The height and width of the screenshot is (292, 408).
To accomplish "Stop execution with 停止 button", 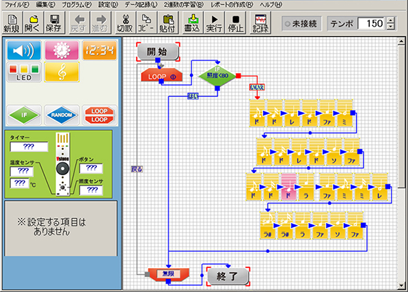I will pyautogui.click(x=236, y=23).
